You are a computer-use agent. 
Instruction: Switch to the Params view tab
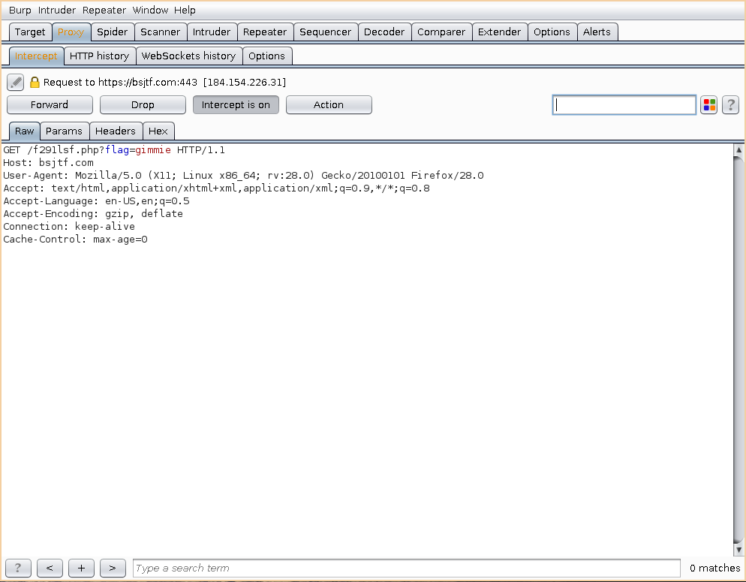tap(64, 131)
